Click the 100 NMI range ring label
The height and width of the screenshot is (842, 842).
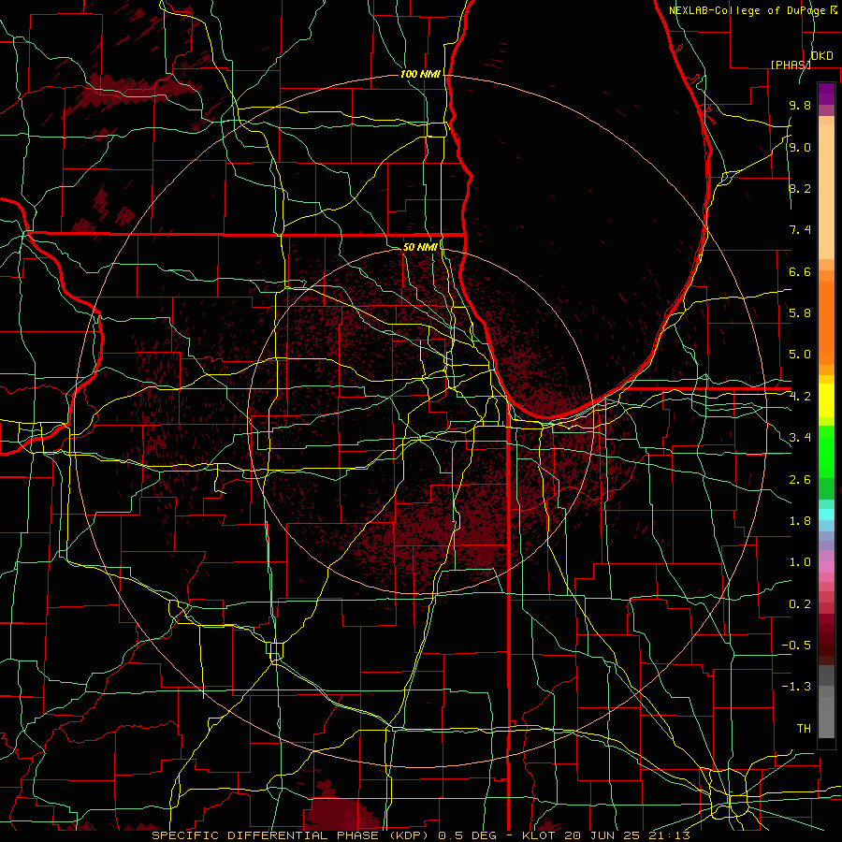[420, 74]
